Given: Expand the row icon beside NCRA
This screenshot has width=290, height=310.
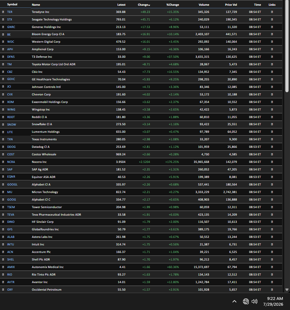Looking at the screenshot, I should pyautogui.click(x=3, y=162).
